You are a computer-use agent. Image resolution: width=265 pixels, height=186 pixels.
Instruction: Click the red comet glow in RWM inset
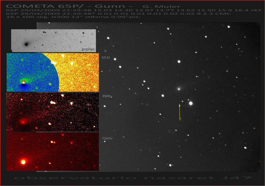click(23, 122)
